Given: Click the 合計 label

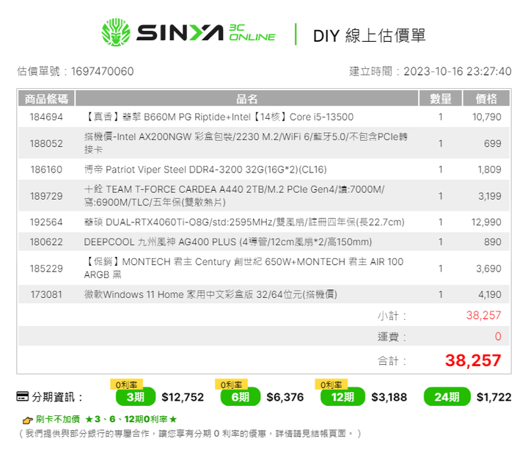Looking at the screenshot, I should pyautogui.click(x=392, y=361).
